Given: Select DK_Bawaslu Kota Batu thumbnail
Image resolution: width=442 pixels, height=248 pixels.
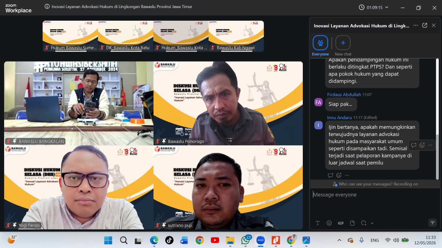Looking at the screenshot, I should pyautogui.click(x=125, y=36).
